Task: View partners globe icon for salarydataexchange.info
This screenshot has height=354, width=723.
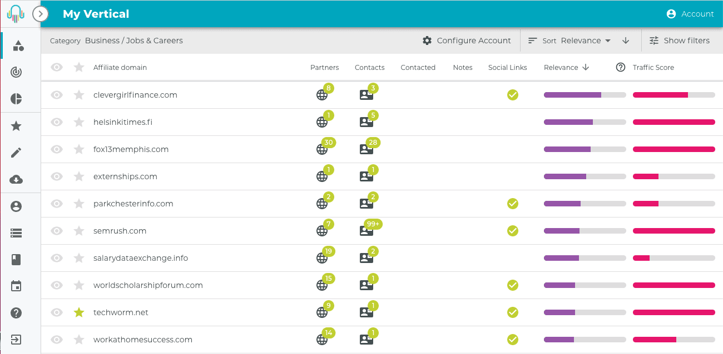Action: click(x=322, y=258)
